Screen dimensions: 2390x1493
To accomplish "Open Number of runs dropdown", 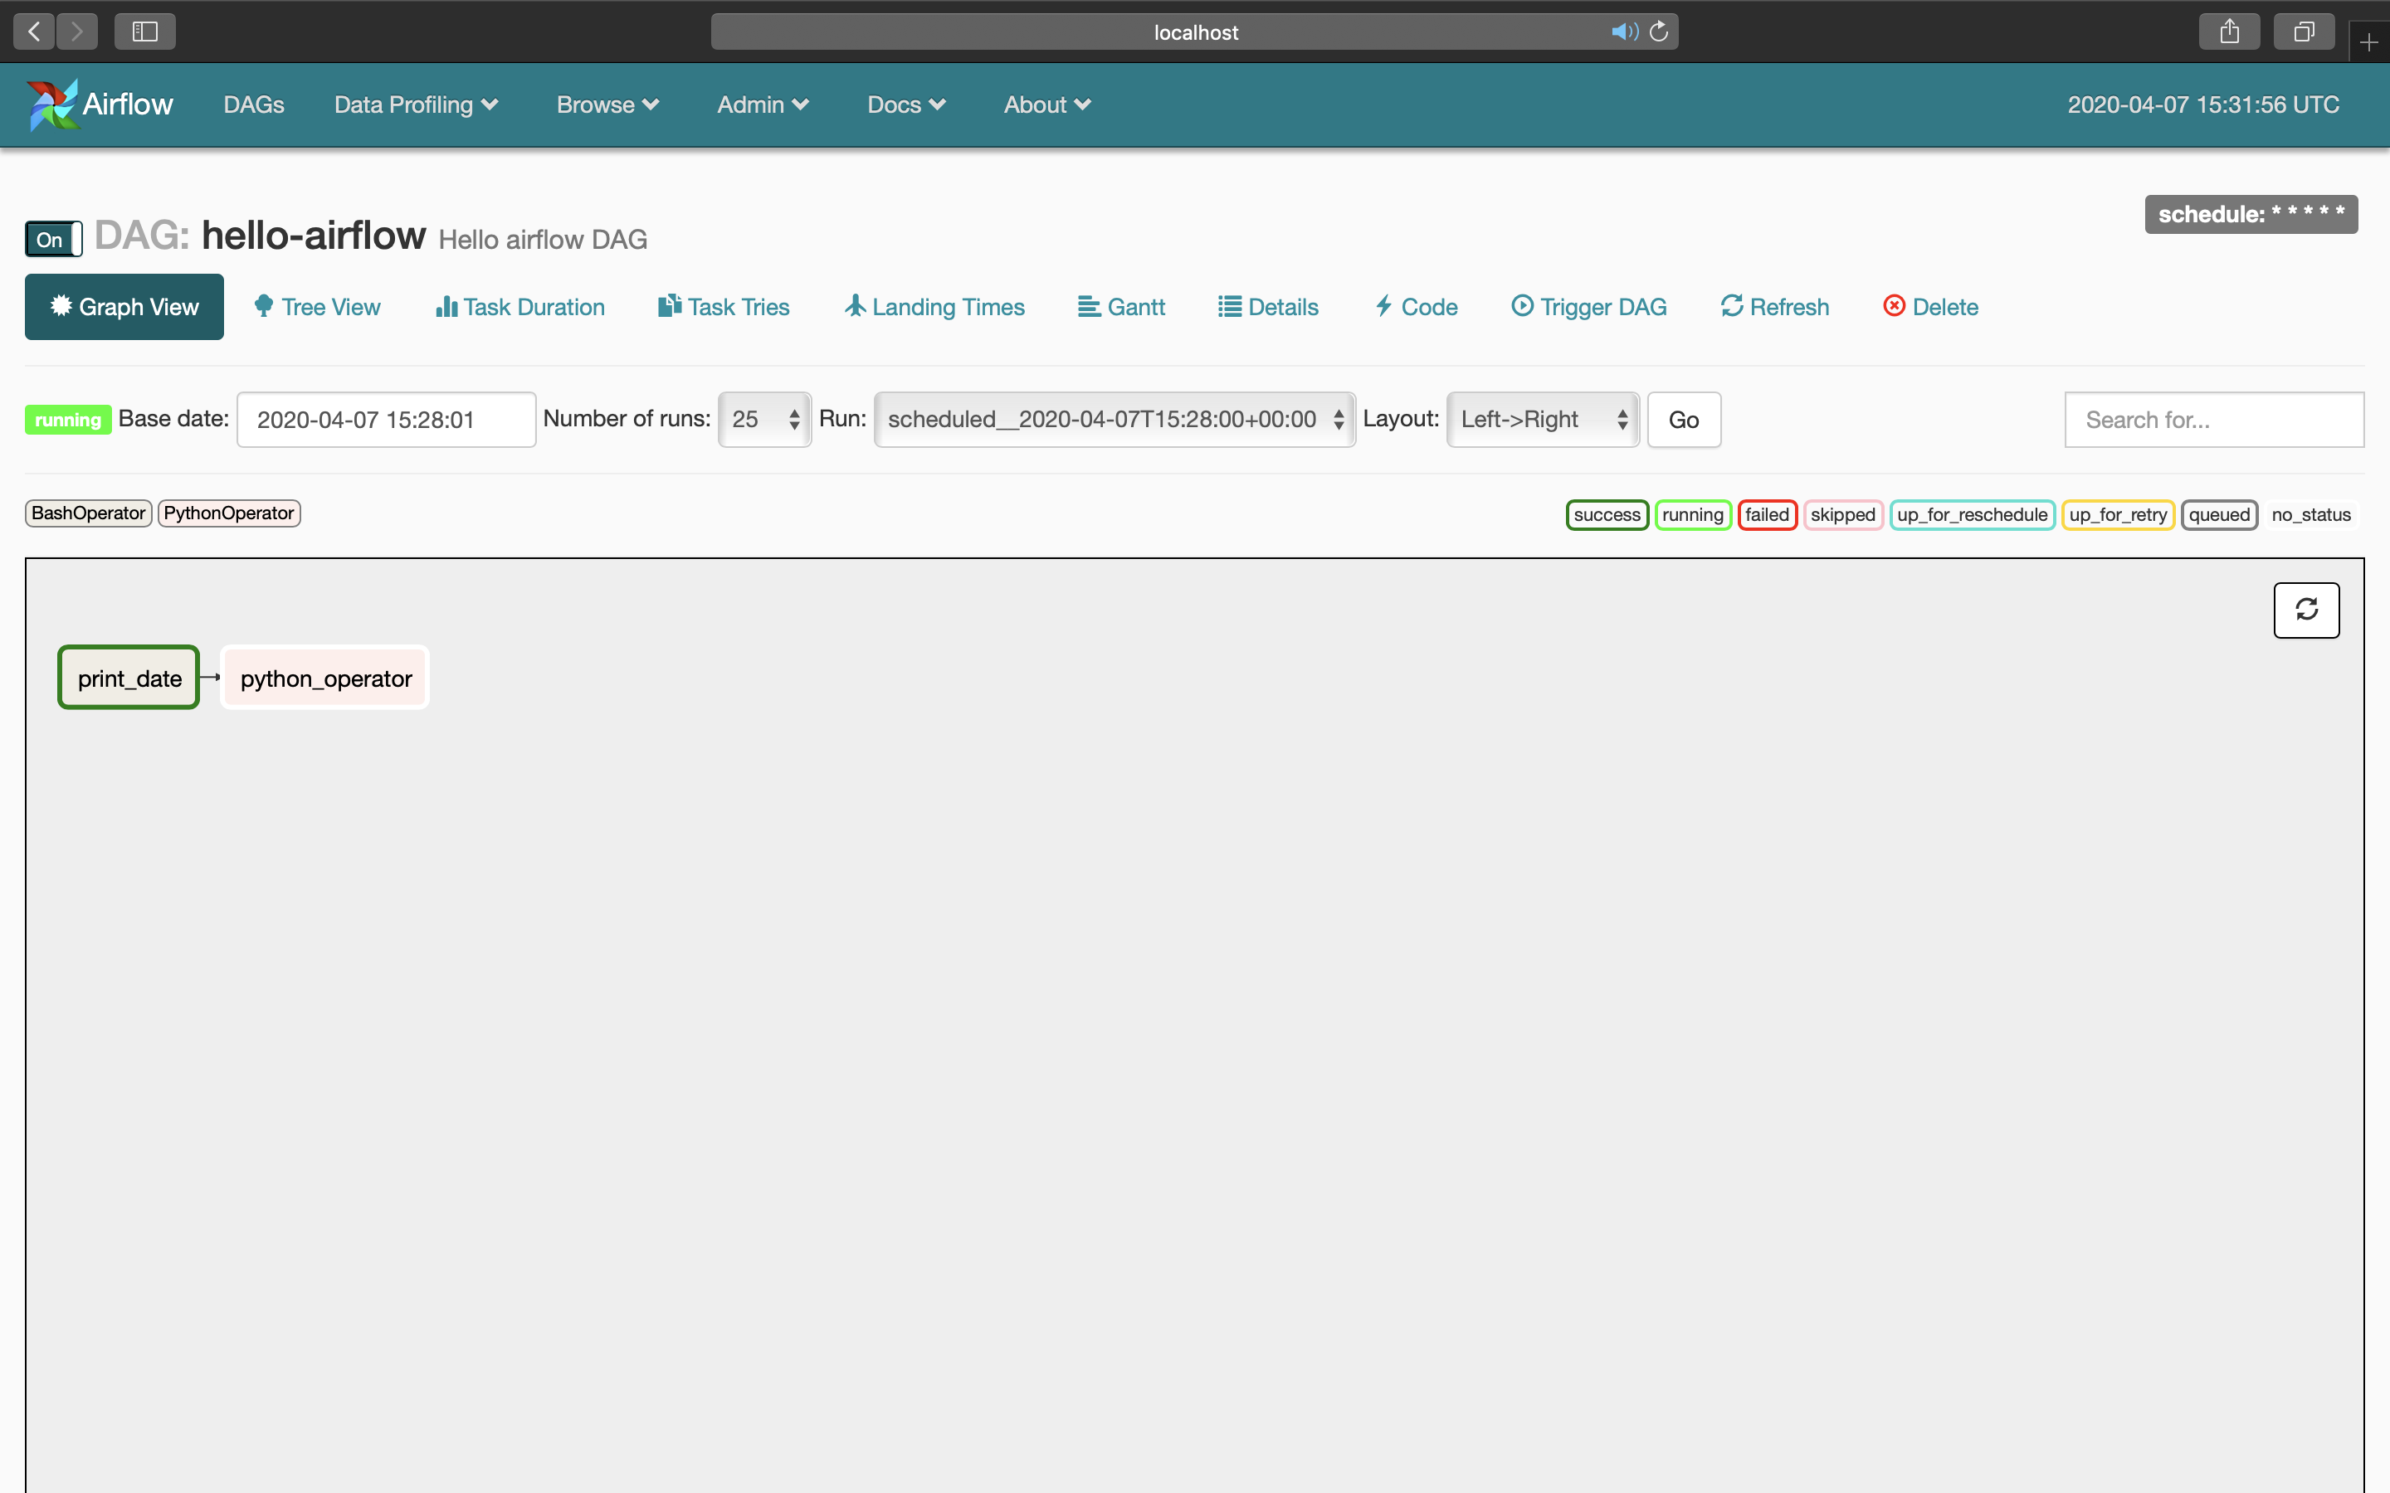I will pos(763,420).
